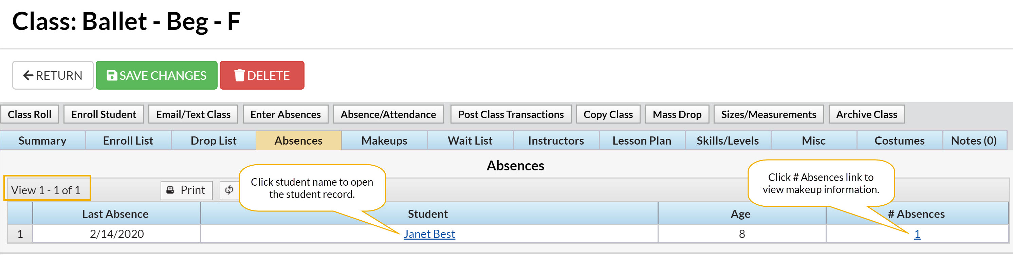Delete this class with red button
This screenshot has width=1013, height=261.
pyautogui.click(x=262, y=75)
